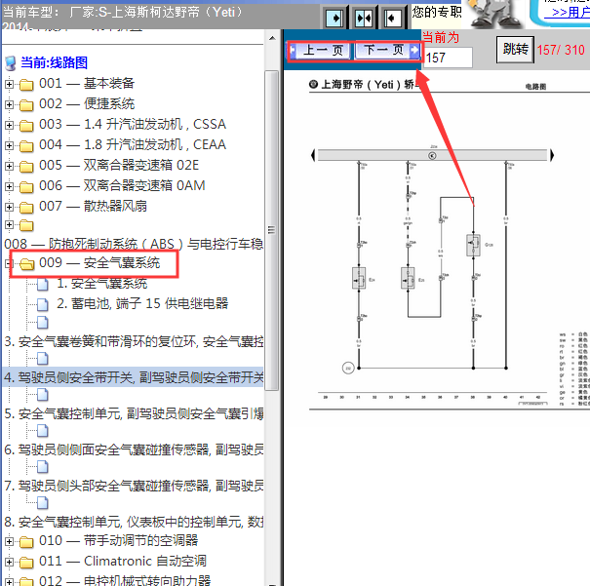Click the 跳转 jump button
This screenshot has width=590, height=586.
(x=515, y=50)
